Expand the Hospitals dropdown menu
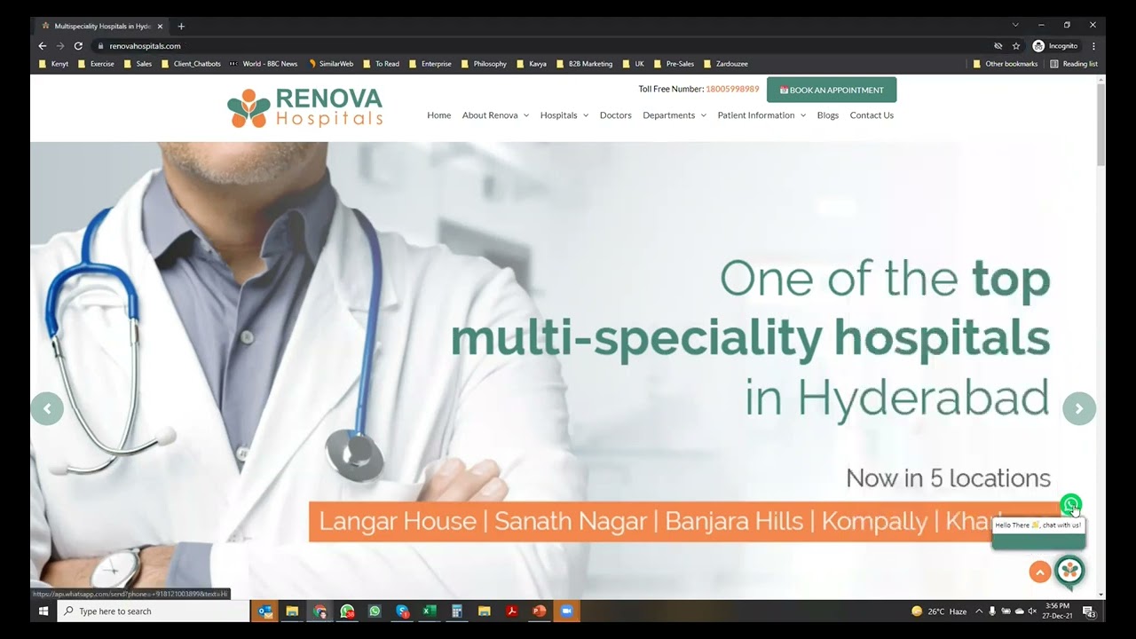This screenshot has width=1136, height=639. 564,115
